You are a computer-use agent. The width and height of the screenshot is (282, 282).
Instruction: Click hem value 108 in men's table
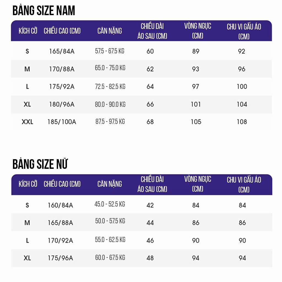242,122
